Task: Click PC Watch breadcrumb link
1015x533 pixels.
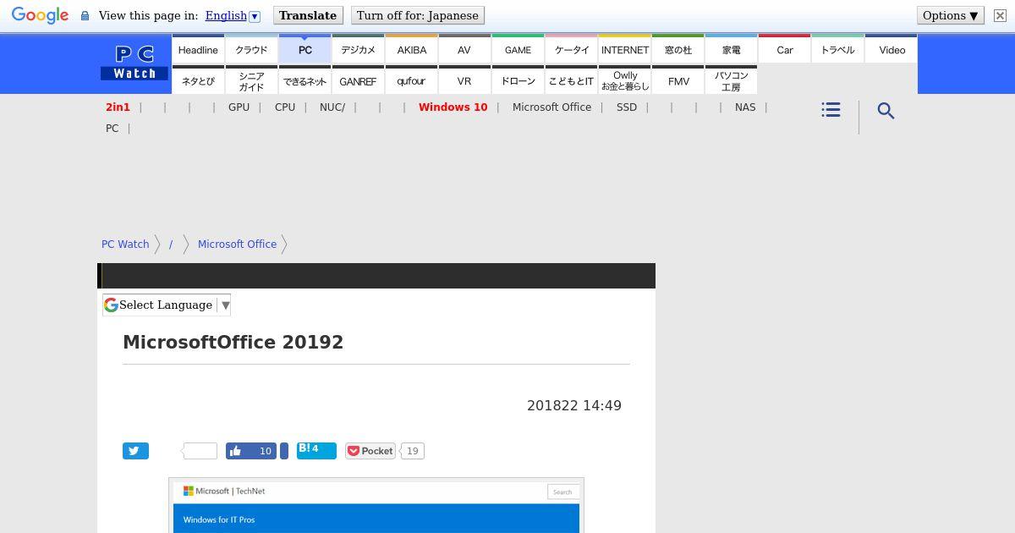Action: (x=125, y=244)
